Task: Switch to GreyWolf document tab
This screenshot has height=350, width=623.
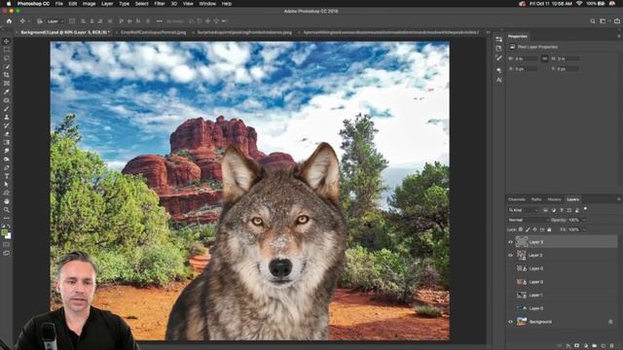Action: click(x=153, y=32)
